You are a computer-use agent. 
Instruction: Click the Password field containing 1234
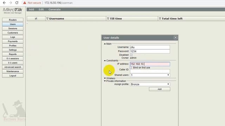(150, 51)
